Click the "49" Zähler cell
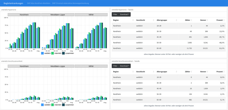This screenshot has height=110, width=228. pos(191,31)
